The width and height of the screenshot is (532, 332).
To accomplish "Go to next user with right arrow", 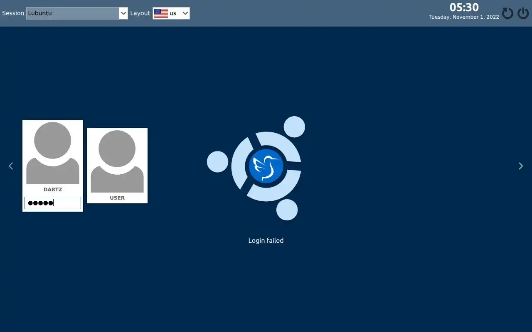I will [521, 166].
